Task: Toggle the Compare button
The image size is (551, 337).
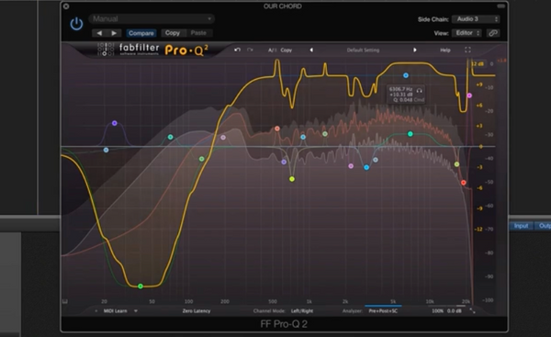Action: coord(141,33)
